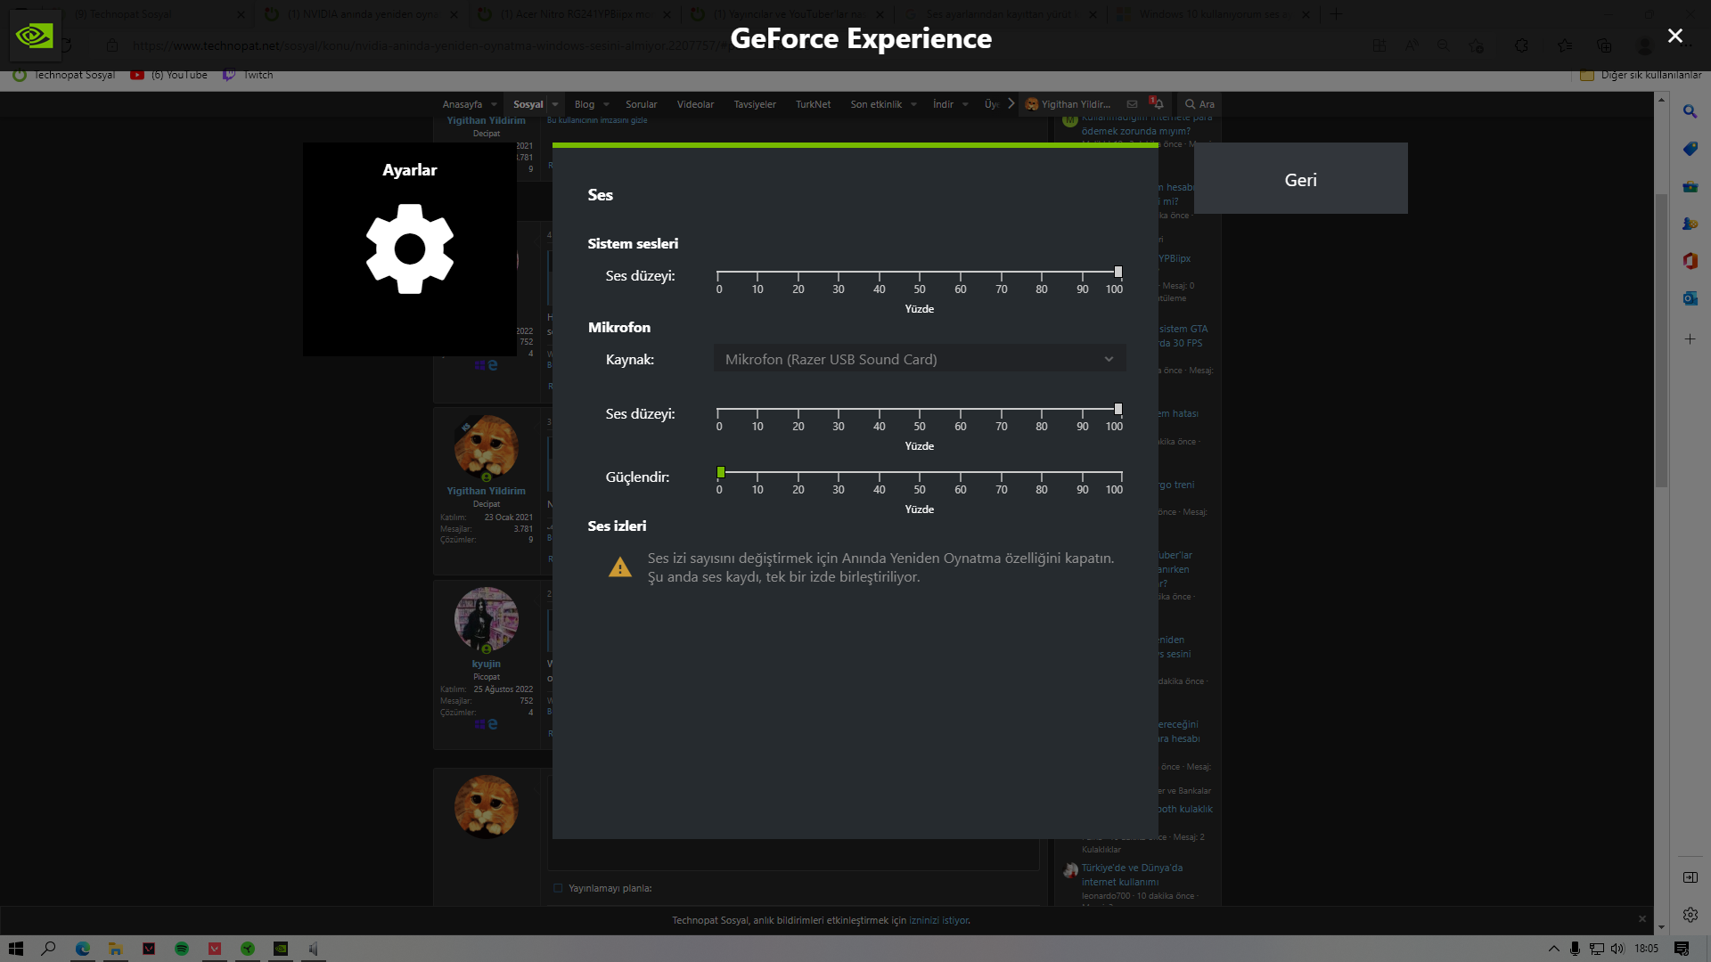Close the GeForce Experience overlay
The width and height of the screenshot is (1711, 962).
(1674, 36)
